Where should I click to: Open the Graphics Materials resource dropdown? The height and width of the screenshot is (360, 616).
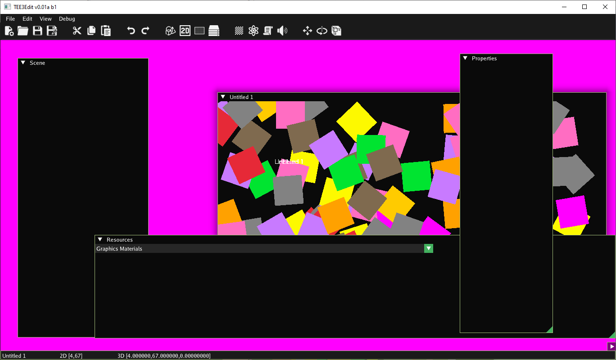428,248
